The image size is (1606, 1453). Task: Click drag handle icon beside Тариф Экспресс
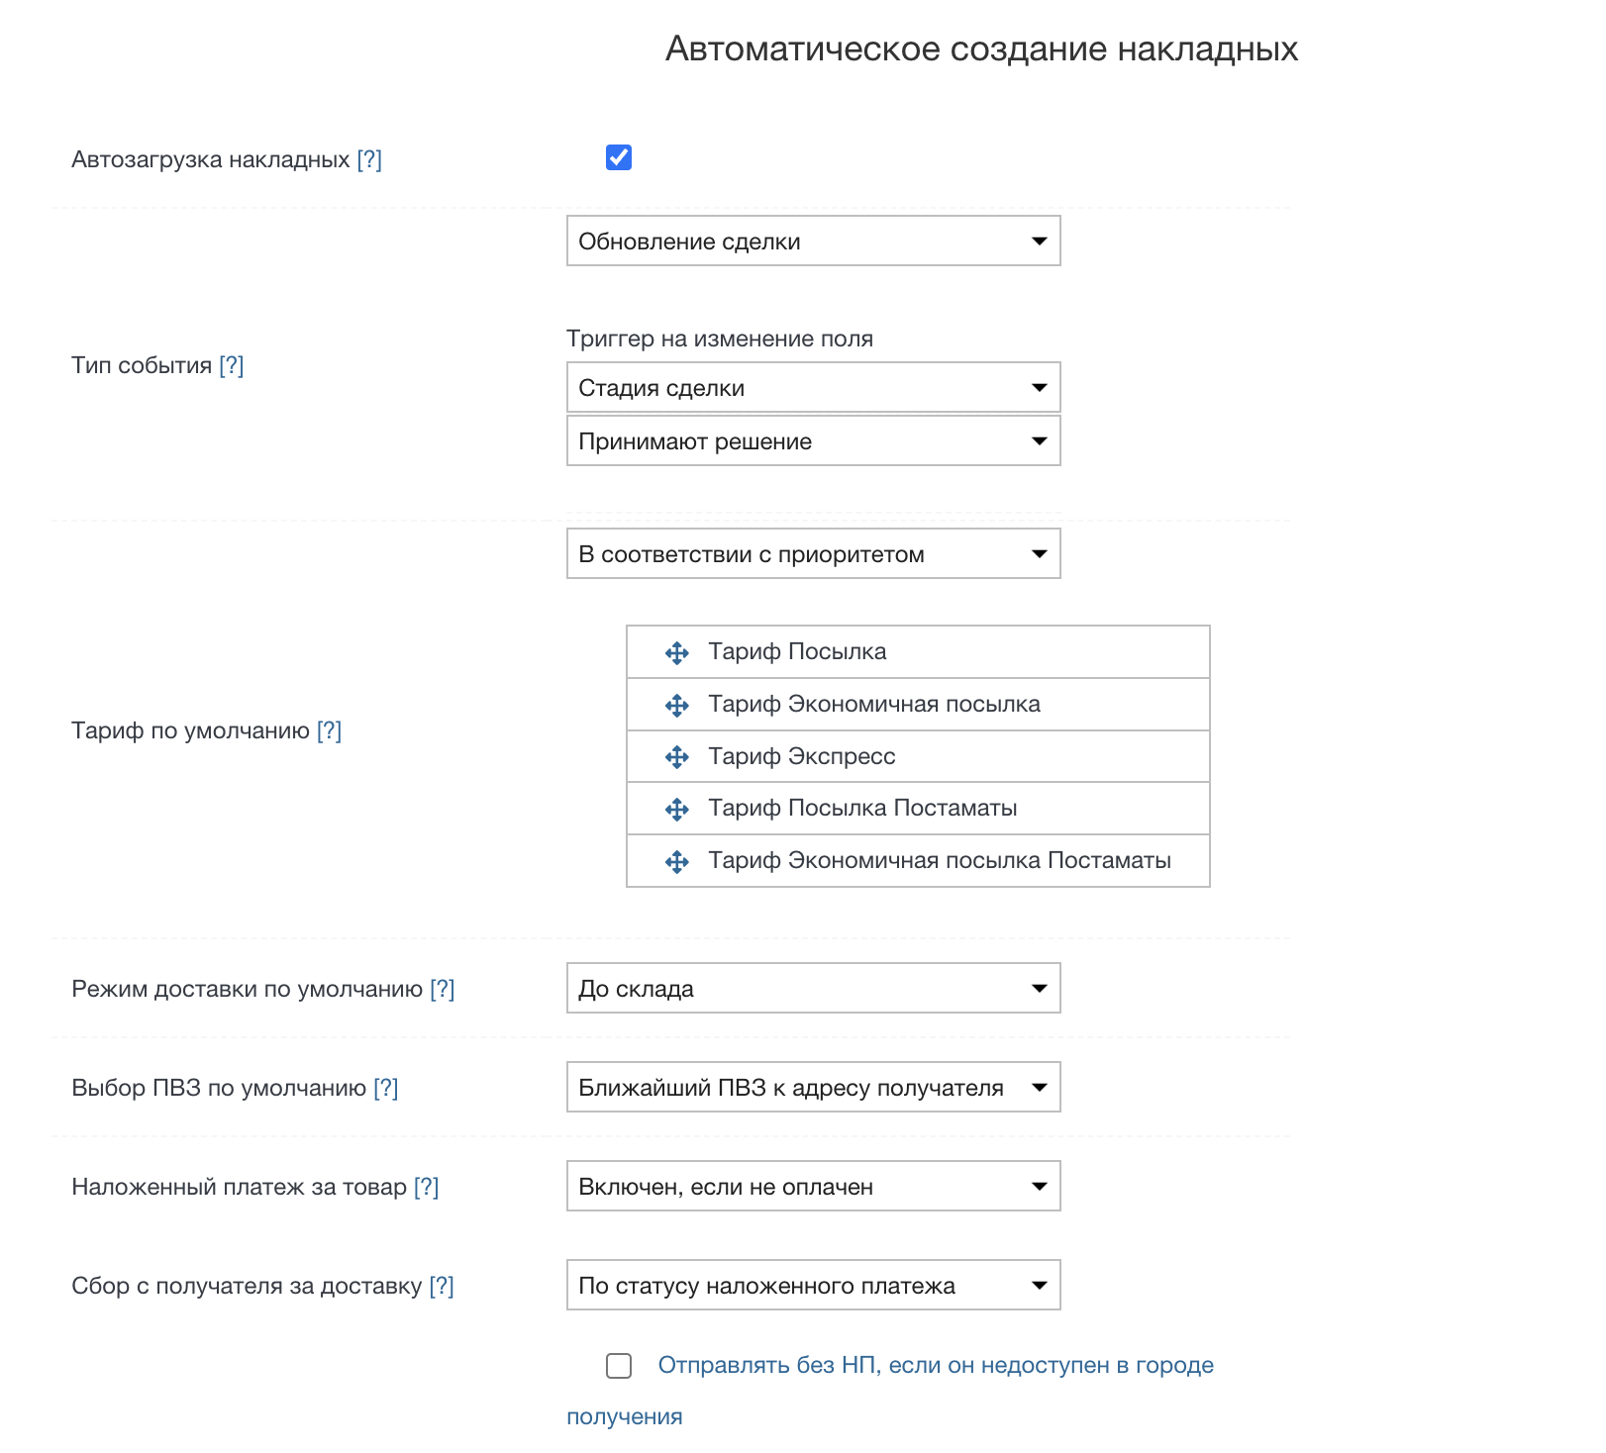677,757
